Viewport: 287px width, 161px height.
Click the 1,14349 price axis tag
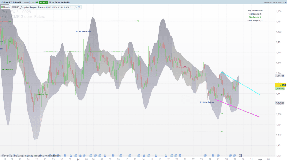pyautogui.click(x=280, y=75)
